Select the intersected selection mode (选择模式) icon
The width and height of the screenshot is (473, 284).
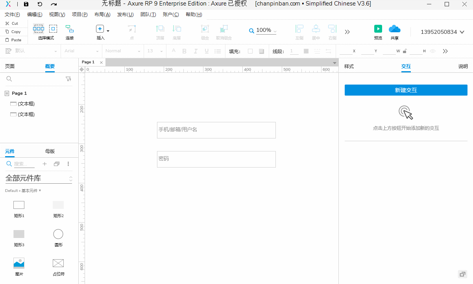tap(39, 29)
